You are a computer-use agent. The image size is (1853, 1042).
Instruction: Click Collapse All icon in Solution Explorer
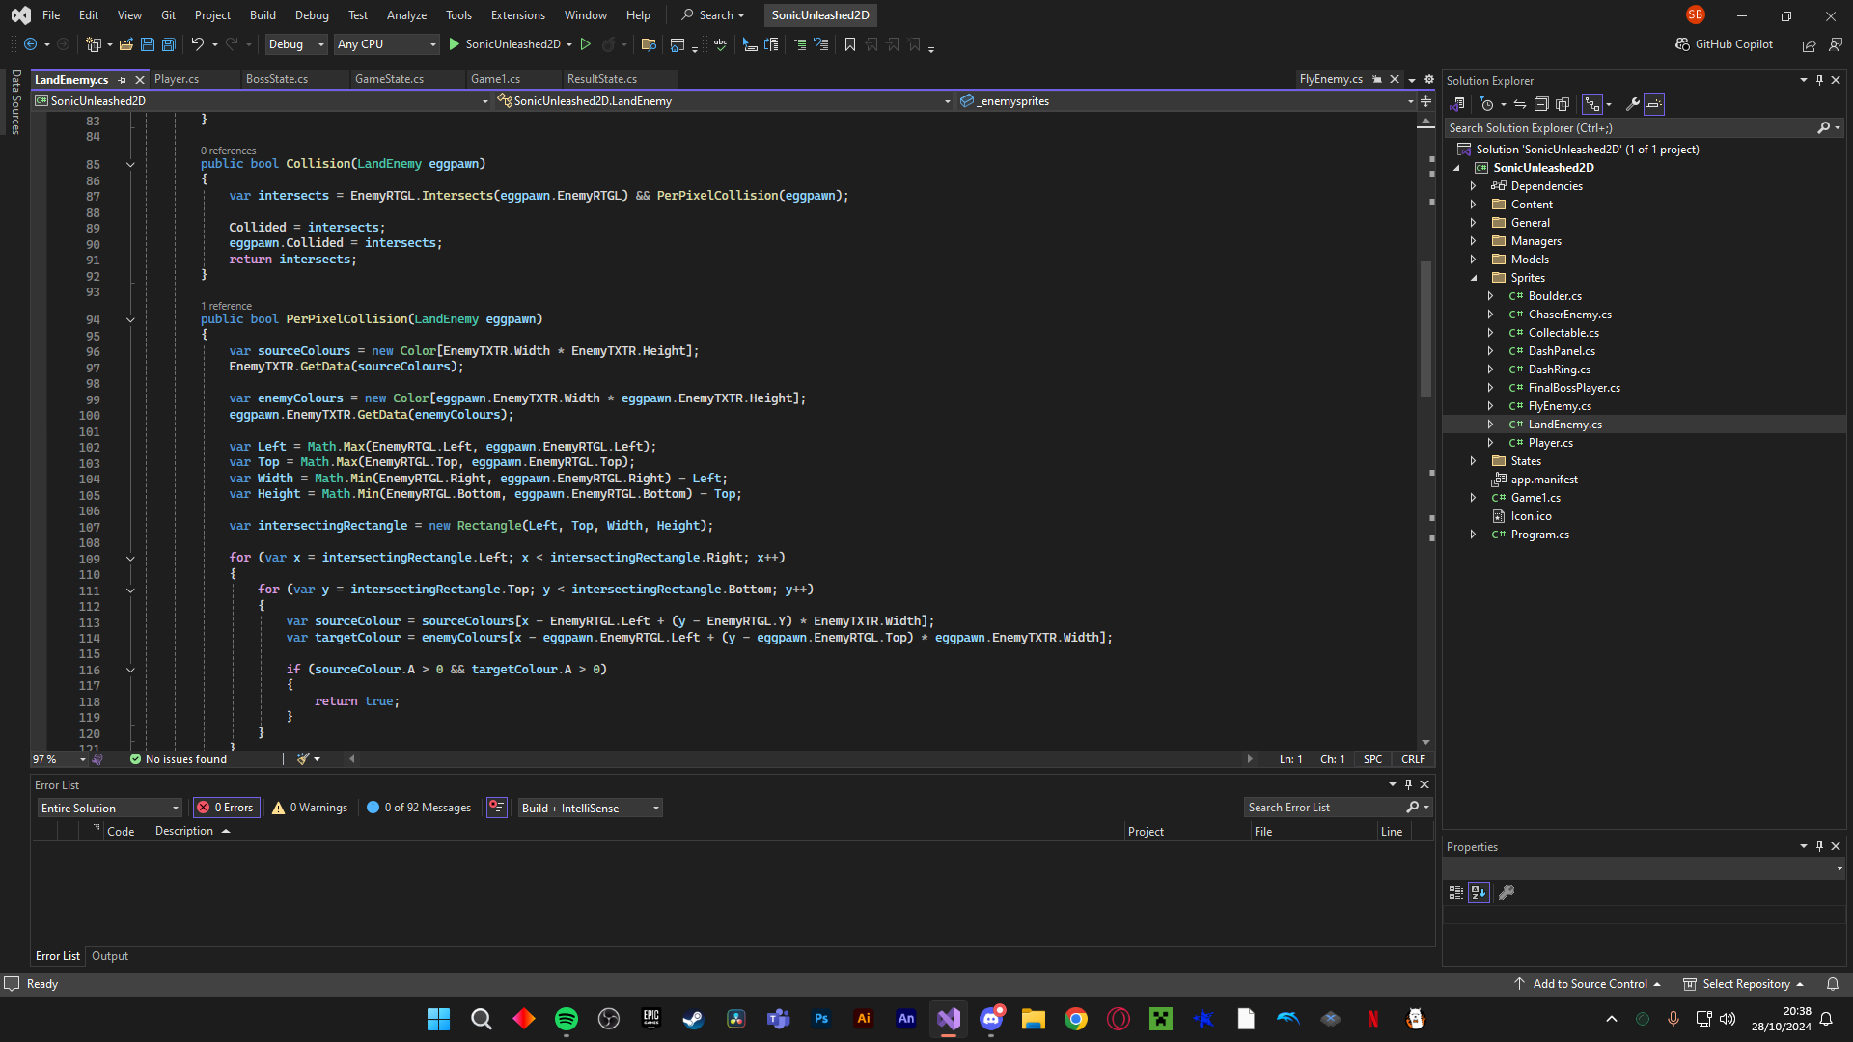pos(1541,104)
